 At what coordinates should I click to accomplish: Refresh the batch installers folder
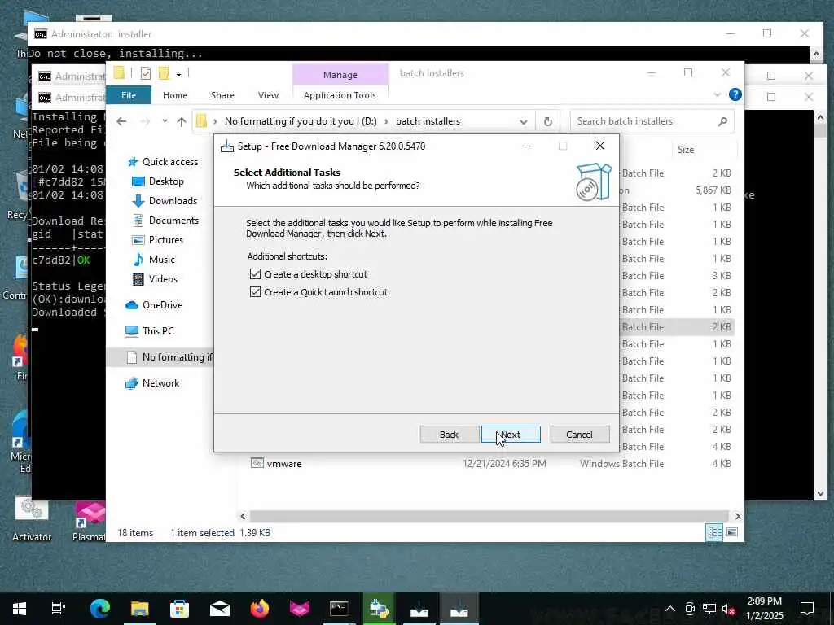[x=548, y=122]
